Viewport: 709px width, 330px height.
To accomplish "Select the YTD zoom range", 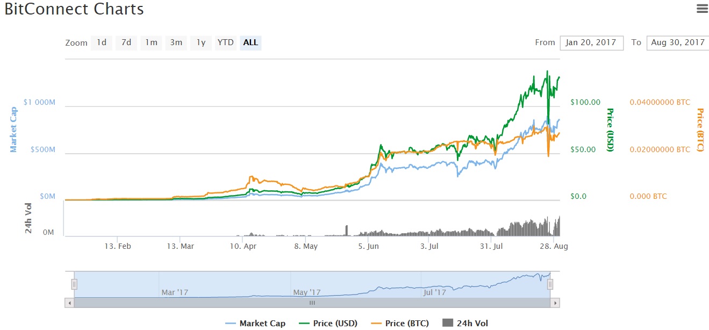I will (x=225, y=42).
